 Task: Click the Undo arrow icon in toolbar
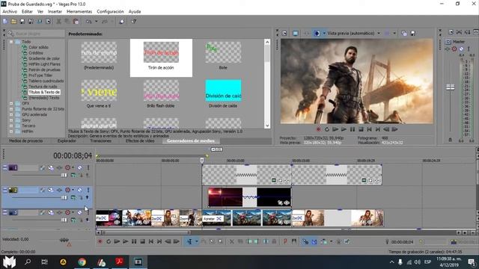pos(88,22)
